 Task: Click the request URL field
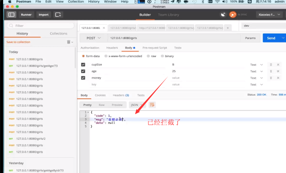coord(174,38)
